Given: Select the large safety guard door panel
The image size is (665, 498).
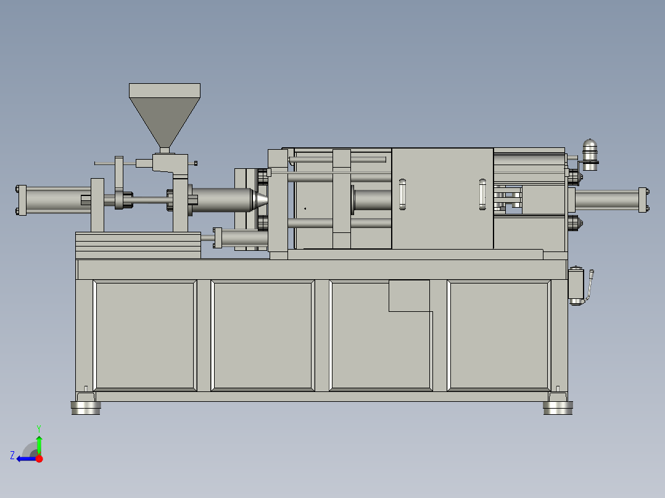Looking at the screenshot, I should point(442,198).
